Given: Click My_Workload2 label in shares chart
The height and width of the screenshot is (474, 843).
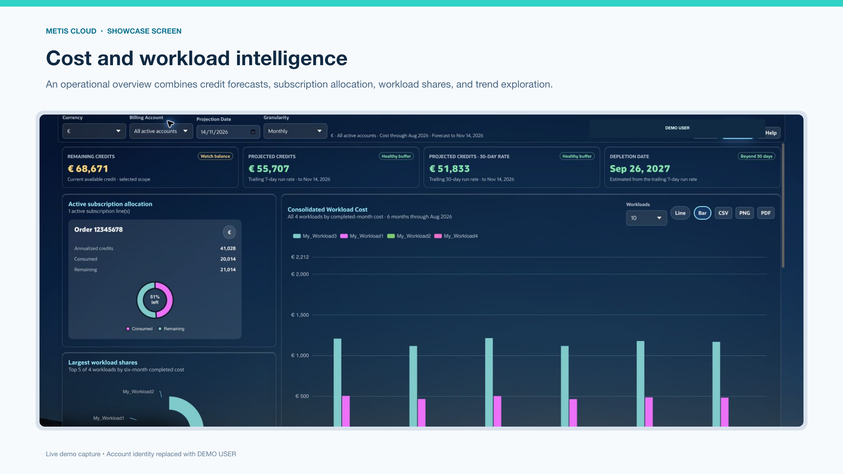Looking at the screenshot, I should click(x=138, y=392).
